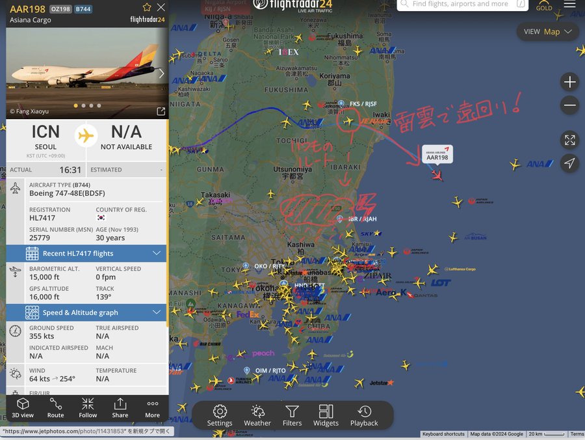Select the Jetstar aircraft near bottom
The height and width of the screenshot is (440, 585).
[x=359, y=383]
